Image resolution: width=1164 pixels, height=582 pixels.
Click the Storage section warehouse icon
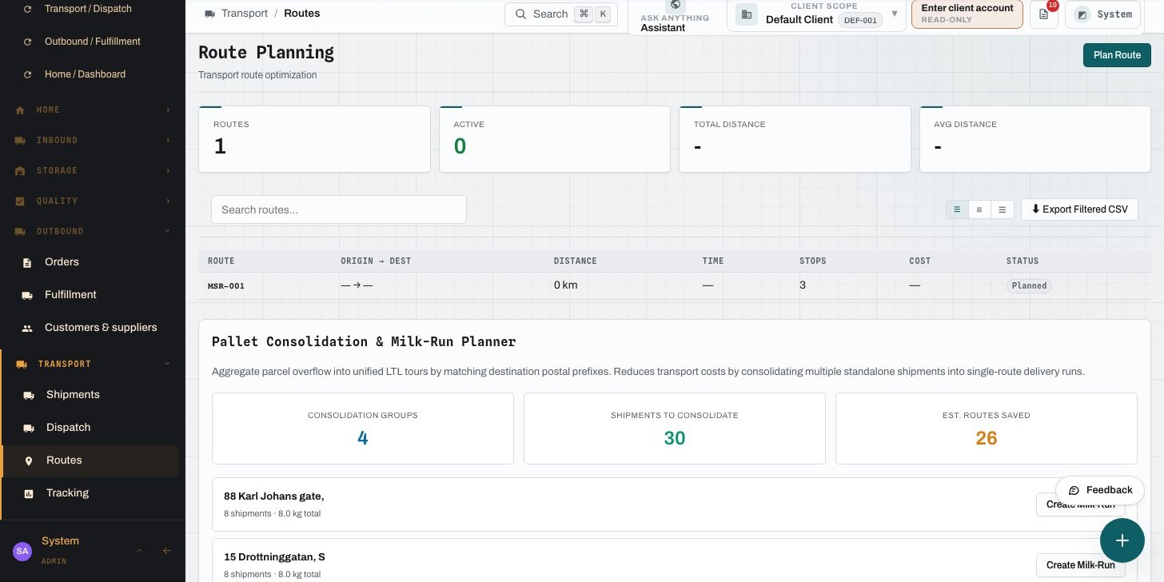[x=20, y=171]
